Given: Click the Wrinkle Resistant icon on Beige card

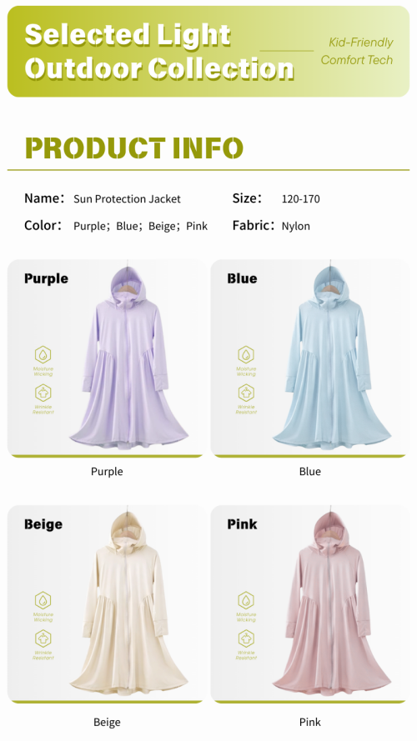Looking at the screenshot, I should pos(43,639).
